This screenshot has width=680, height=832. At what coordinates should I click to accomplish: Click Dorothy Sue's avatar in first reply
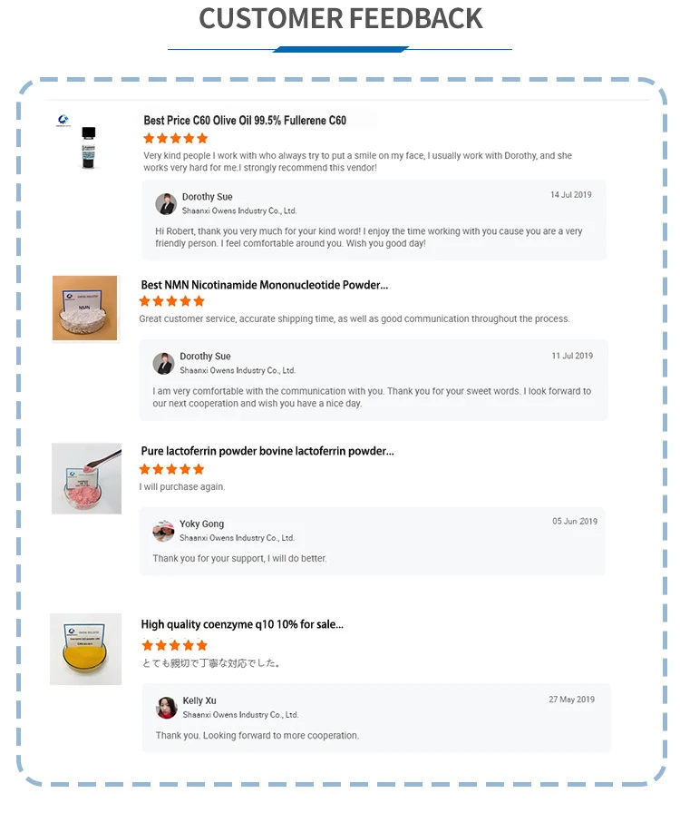click(166, 203)
